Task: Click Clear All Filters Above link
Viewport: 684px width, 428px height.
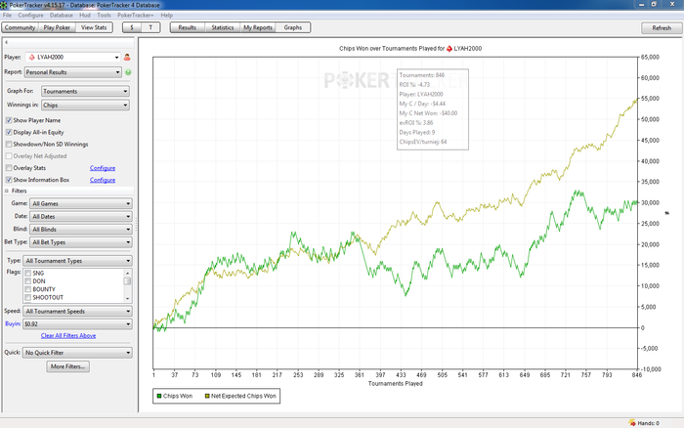Action: coord(68,335)
